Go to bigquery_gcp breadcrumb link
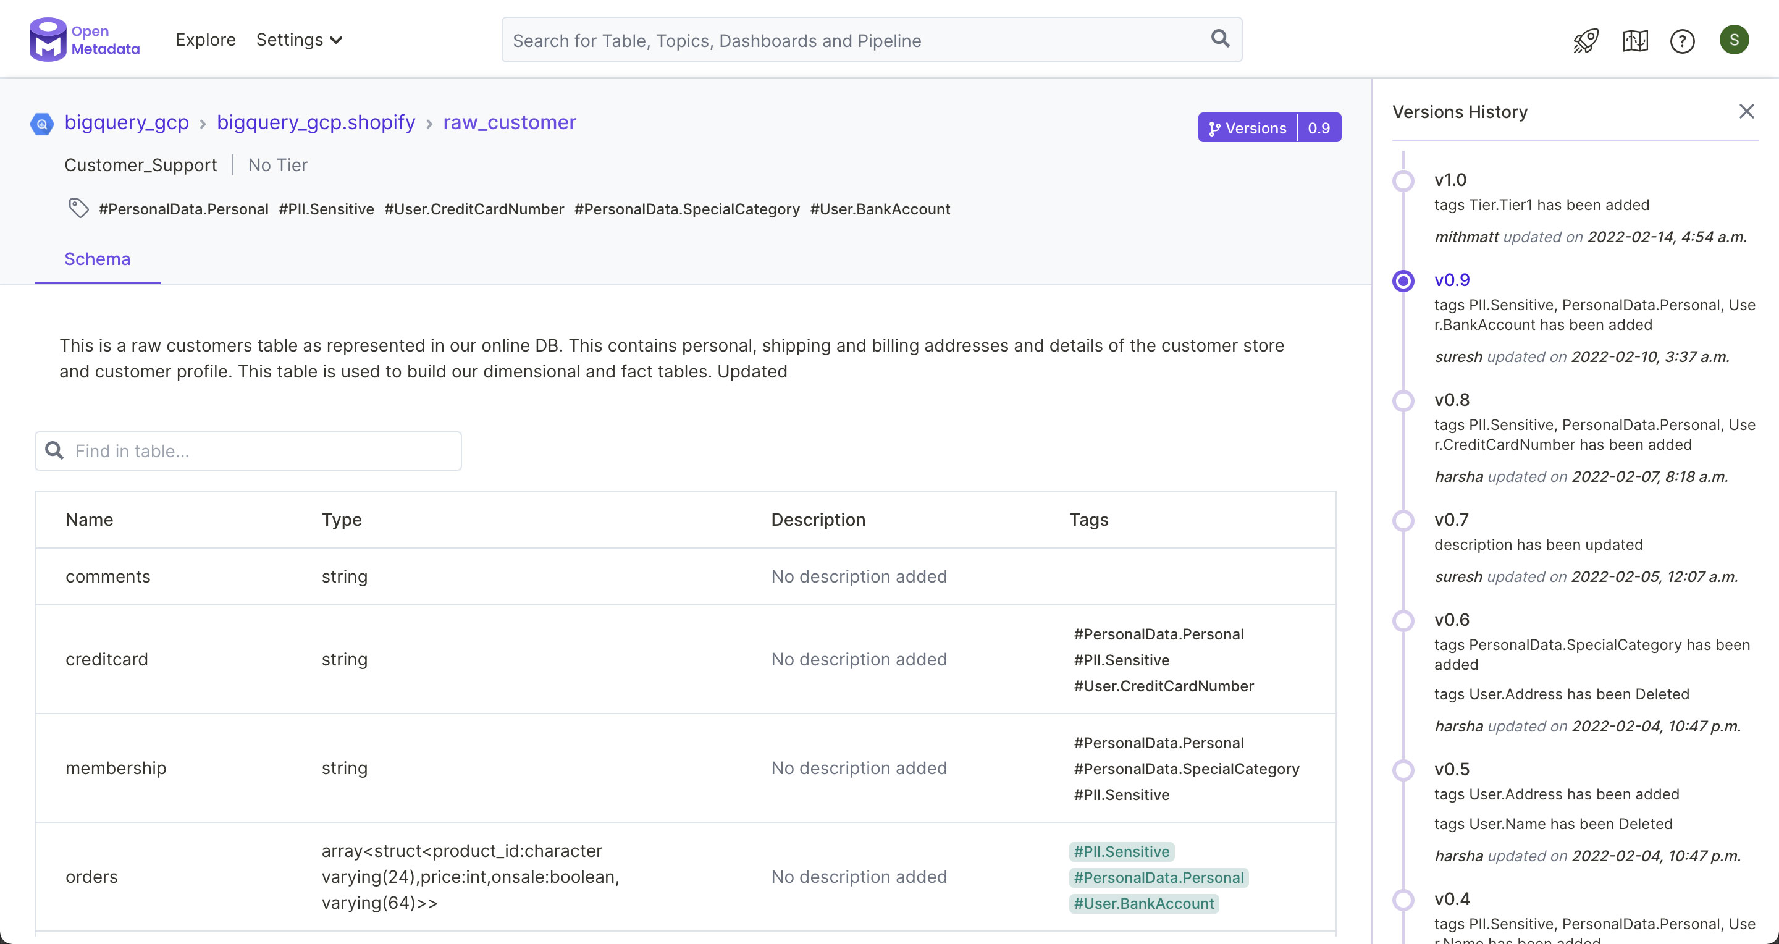Image resolution: width=1779 pixels, height=944 pixels. 127,122
